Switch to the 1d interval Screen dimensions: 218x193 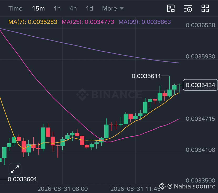pos(89,8)
